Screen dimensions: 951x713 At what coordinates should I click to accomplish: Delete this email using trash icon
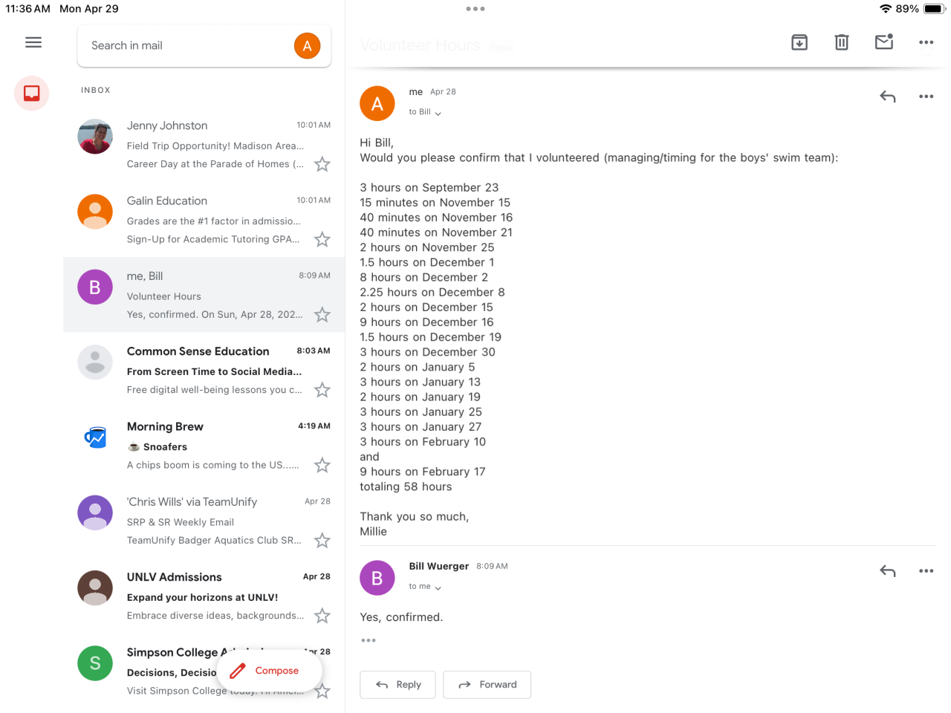pyautogui.click(x=842, y=42)
